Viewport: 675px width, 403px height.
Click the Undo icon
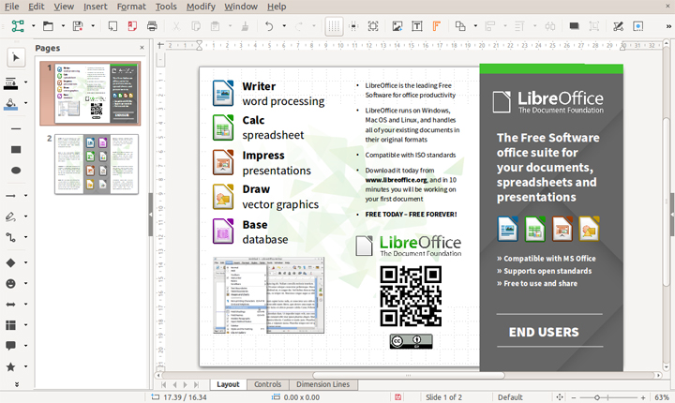(269, 26)
